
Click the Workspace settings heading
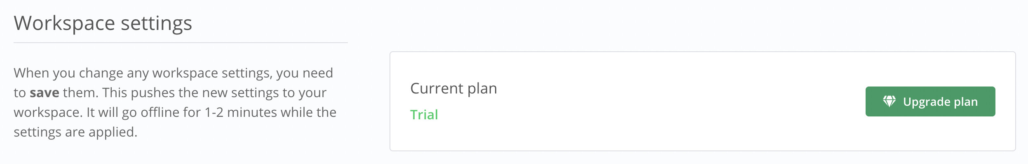coord(103,23)
